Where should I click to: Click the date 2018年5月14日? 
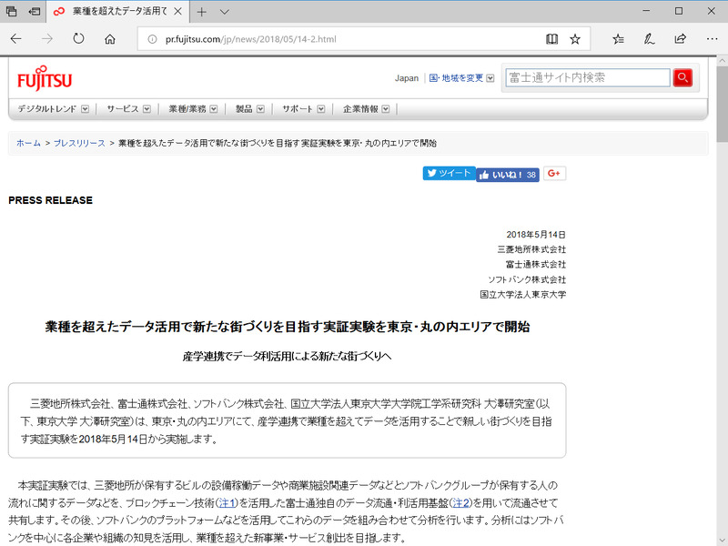click(x=536, y=235)
